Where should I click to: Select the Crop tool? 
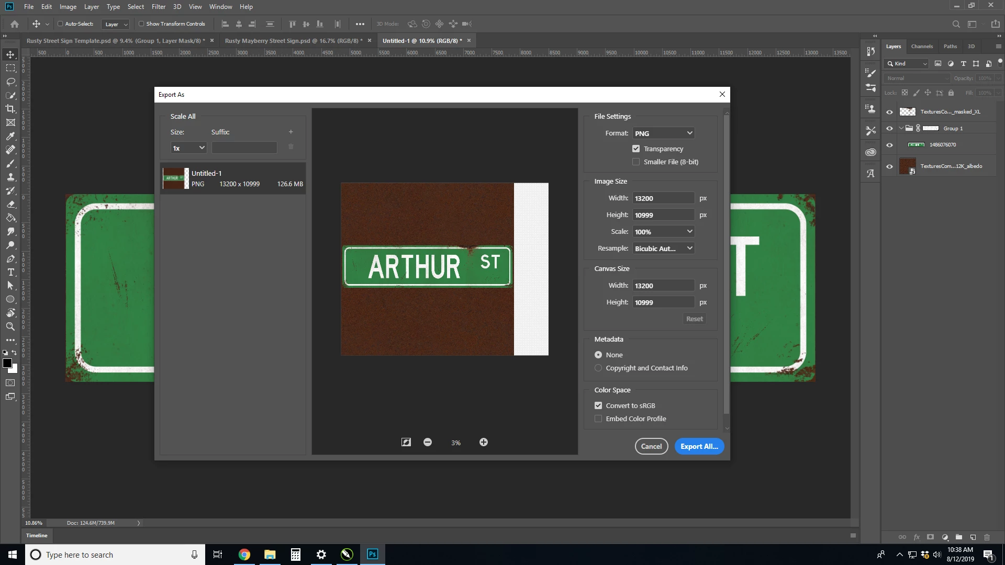pos(10,109)
